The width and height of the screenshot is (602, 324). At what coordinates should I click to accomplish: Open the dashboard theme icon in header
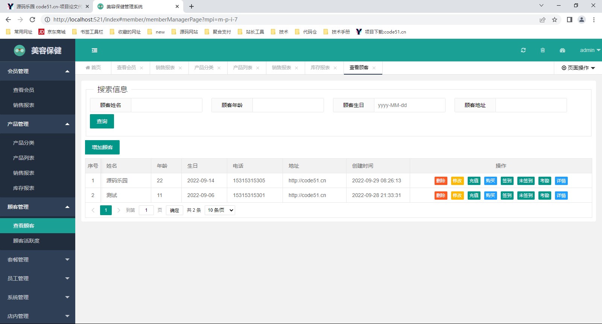(562, 50)
